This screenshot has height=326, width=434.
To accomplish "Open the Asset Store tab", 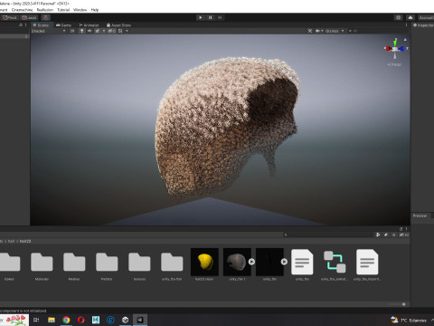I will (118, 25).
